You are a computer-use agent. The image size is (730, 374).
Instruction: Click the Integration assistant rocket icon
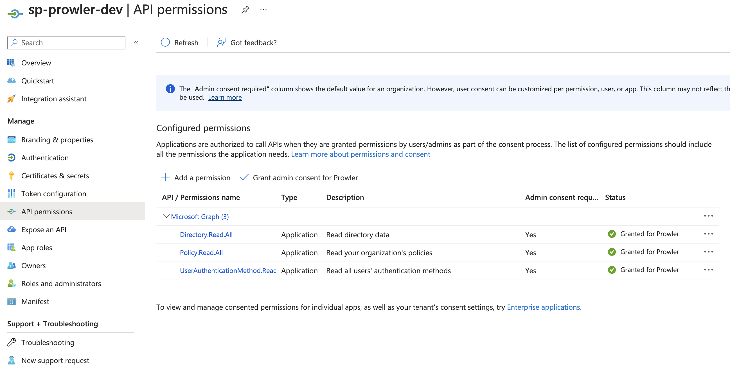(11, 99)
